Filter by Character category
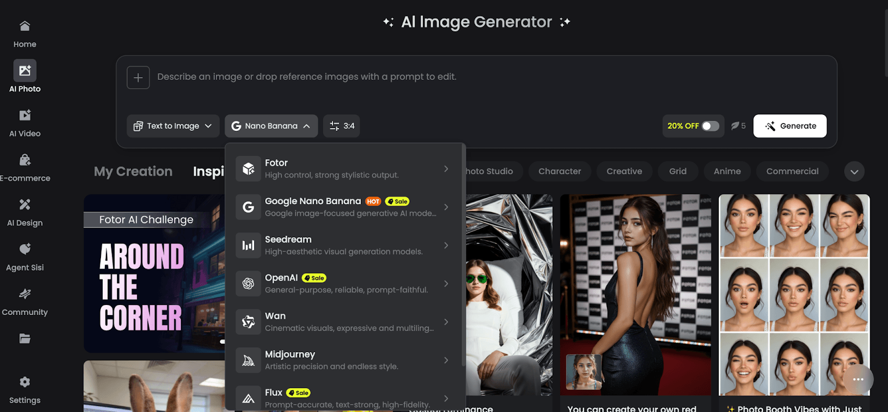 tap(559, 171)
